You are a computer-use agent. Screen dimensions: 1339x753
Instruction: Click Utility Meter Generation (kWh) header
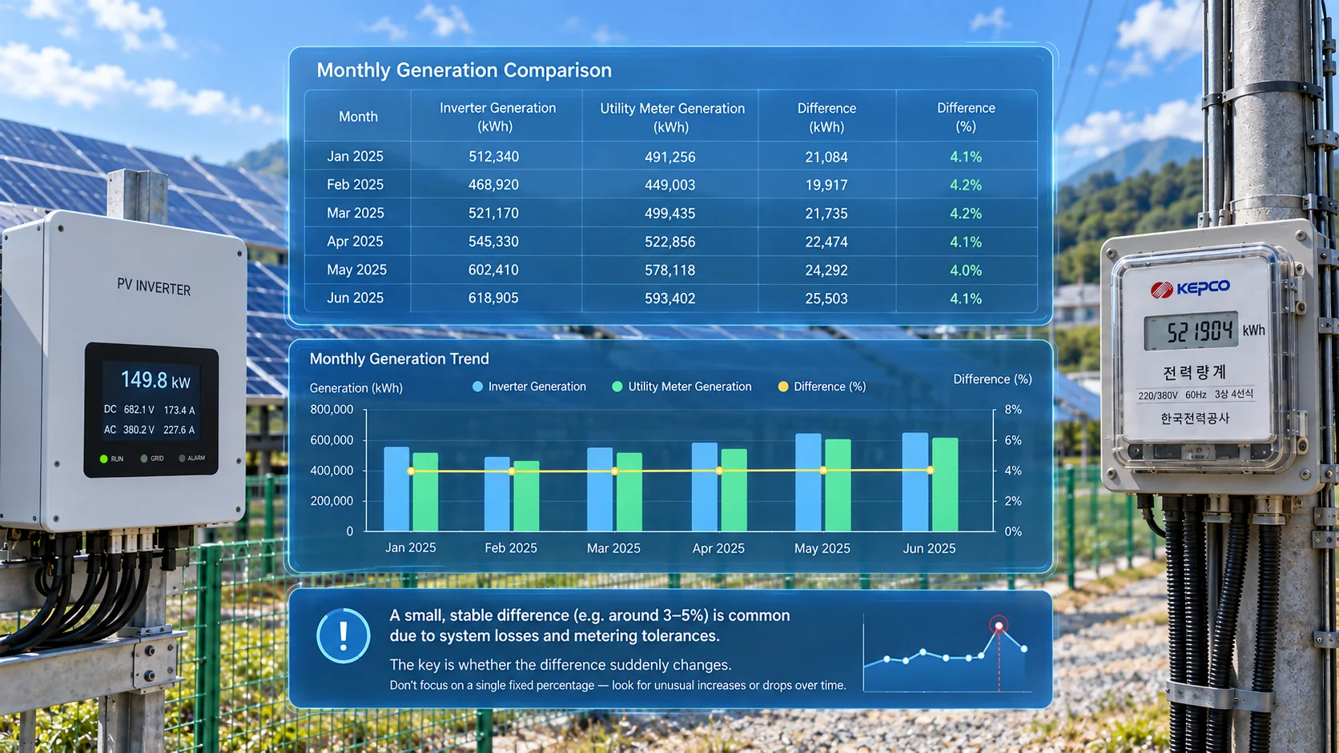[x=672, y=118]
